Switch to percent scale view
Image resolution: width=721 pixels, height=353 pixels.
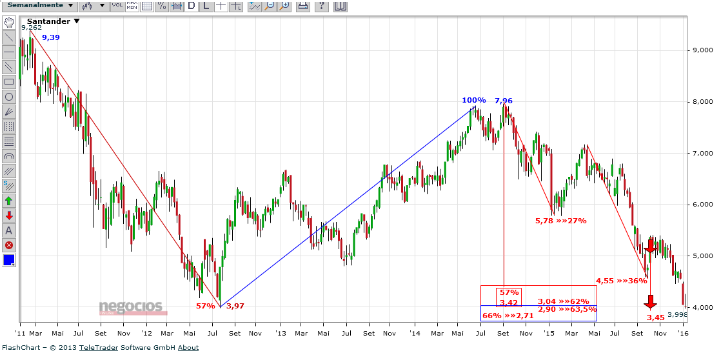tap(161, 5)
